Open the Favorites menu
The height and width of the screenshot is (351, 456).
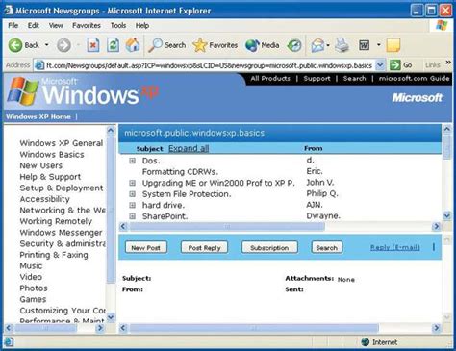pyautogui.click(x=87, y=25)
